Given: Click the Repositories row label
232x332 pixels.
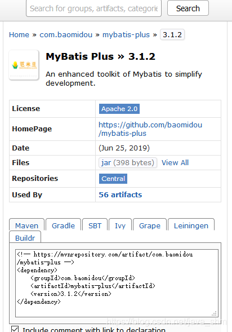Looking at the screenshot, I should (35, 179).
